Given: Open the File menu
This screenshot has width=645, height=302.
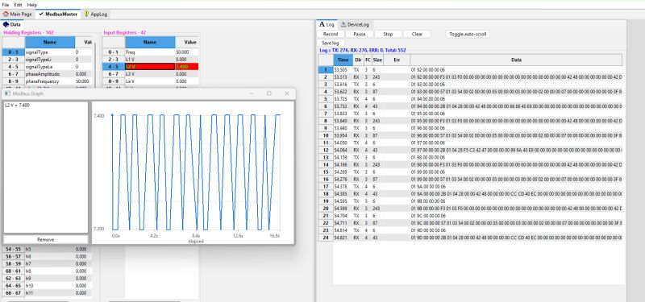Looking at the screenshot, I should [x=6, y=5].
